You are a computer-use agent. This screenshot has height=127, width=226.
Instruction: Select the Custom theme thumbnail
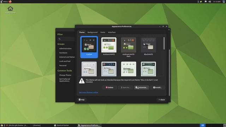click(89, 47)
